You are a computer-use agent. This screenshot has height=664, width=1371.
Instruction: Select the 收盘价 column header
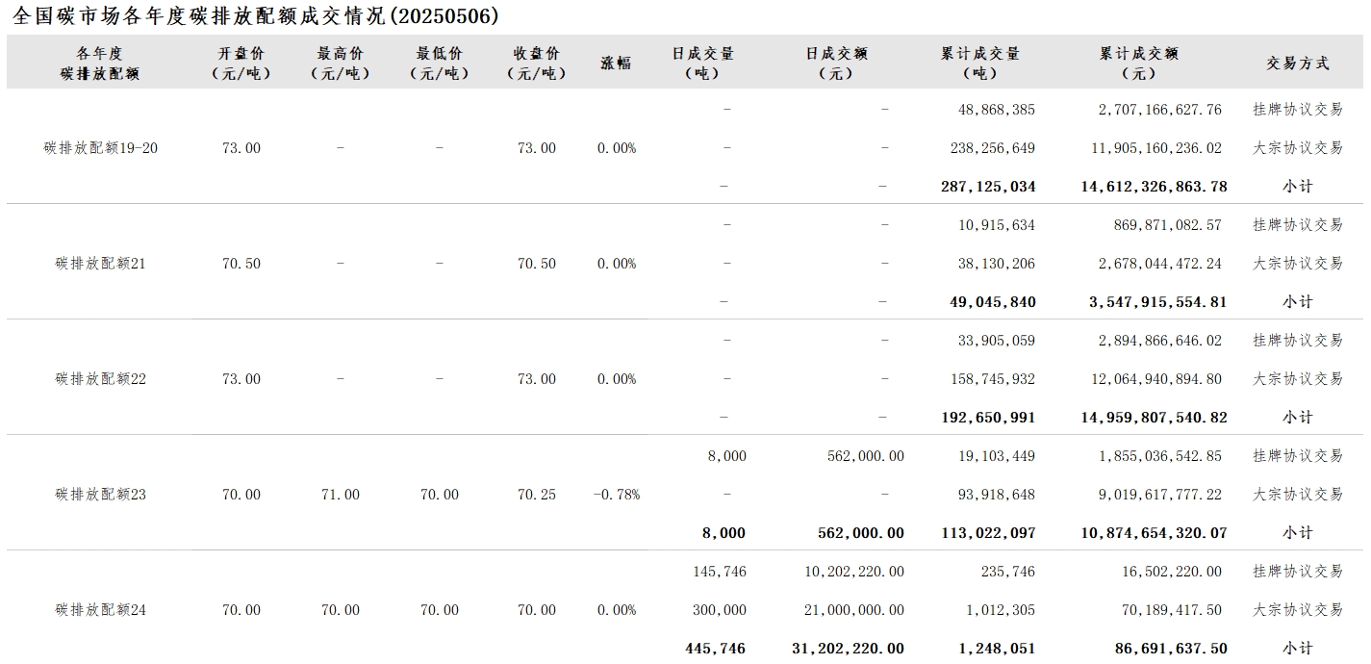coord(537,63)
